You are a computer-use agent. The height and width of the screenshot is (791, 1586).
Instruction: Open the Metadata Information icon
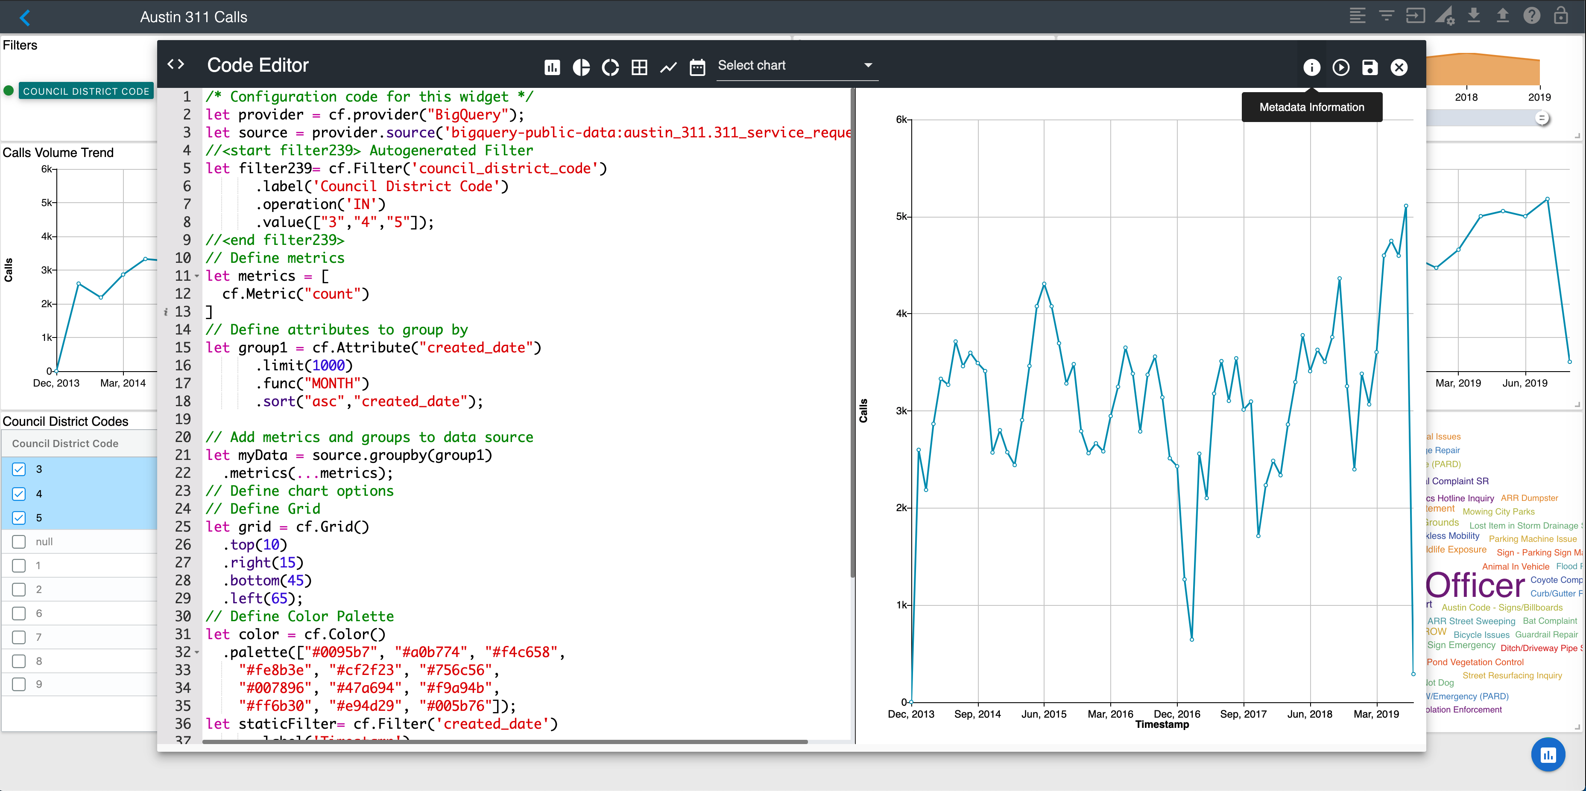pyautogui.click(x=1311, y=67)
